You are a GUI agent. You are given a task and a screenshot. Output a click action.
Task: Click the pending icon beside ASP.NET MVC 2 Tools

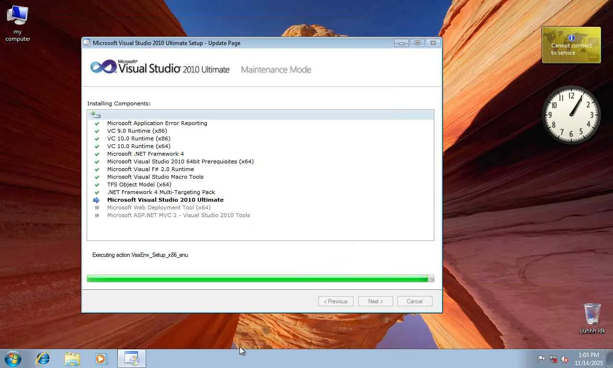(x=97, y=215)
